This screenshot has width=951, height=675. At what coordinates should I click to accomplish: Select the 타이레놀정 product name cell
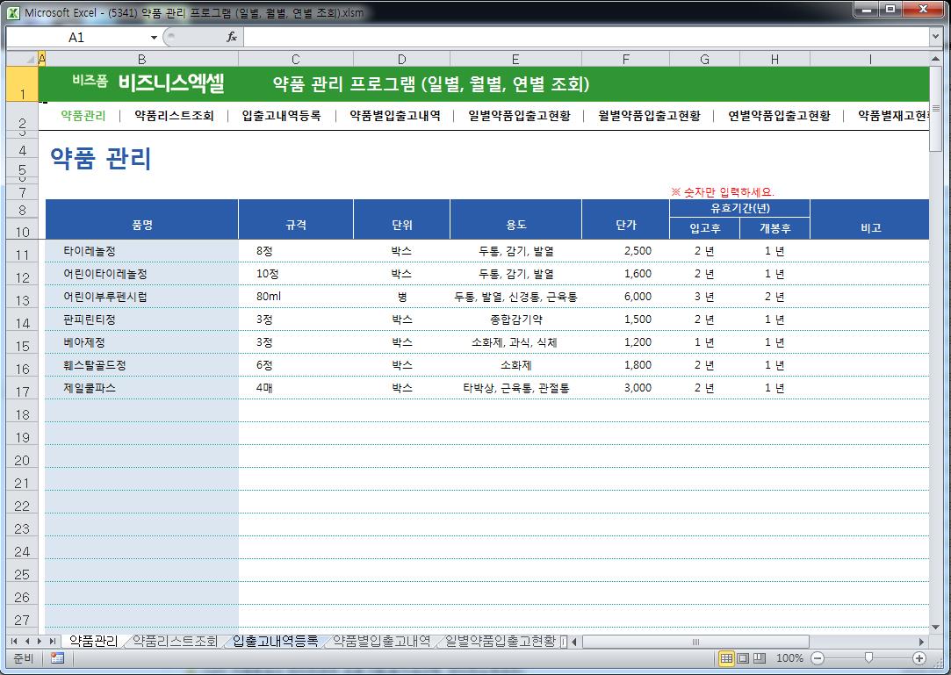(x=141, y=251)
